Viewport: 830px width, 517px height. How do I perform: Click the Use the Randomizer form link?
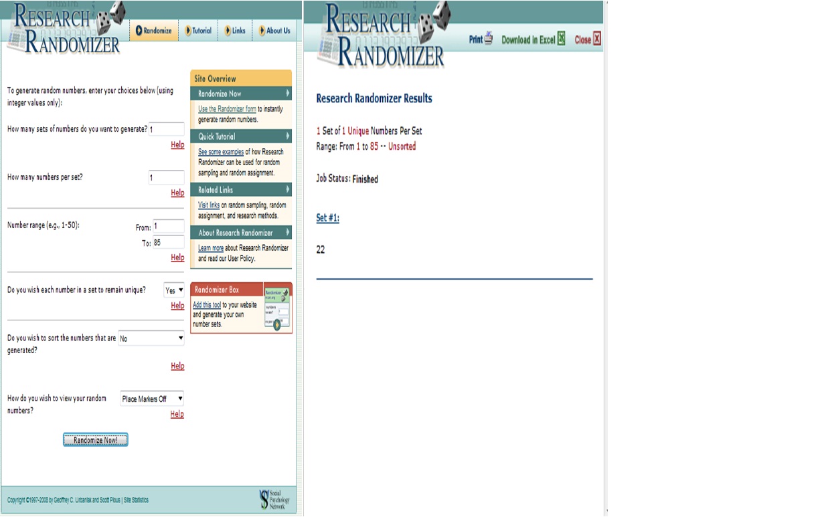pos(227,109)
